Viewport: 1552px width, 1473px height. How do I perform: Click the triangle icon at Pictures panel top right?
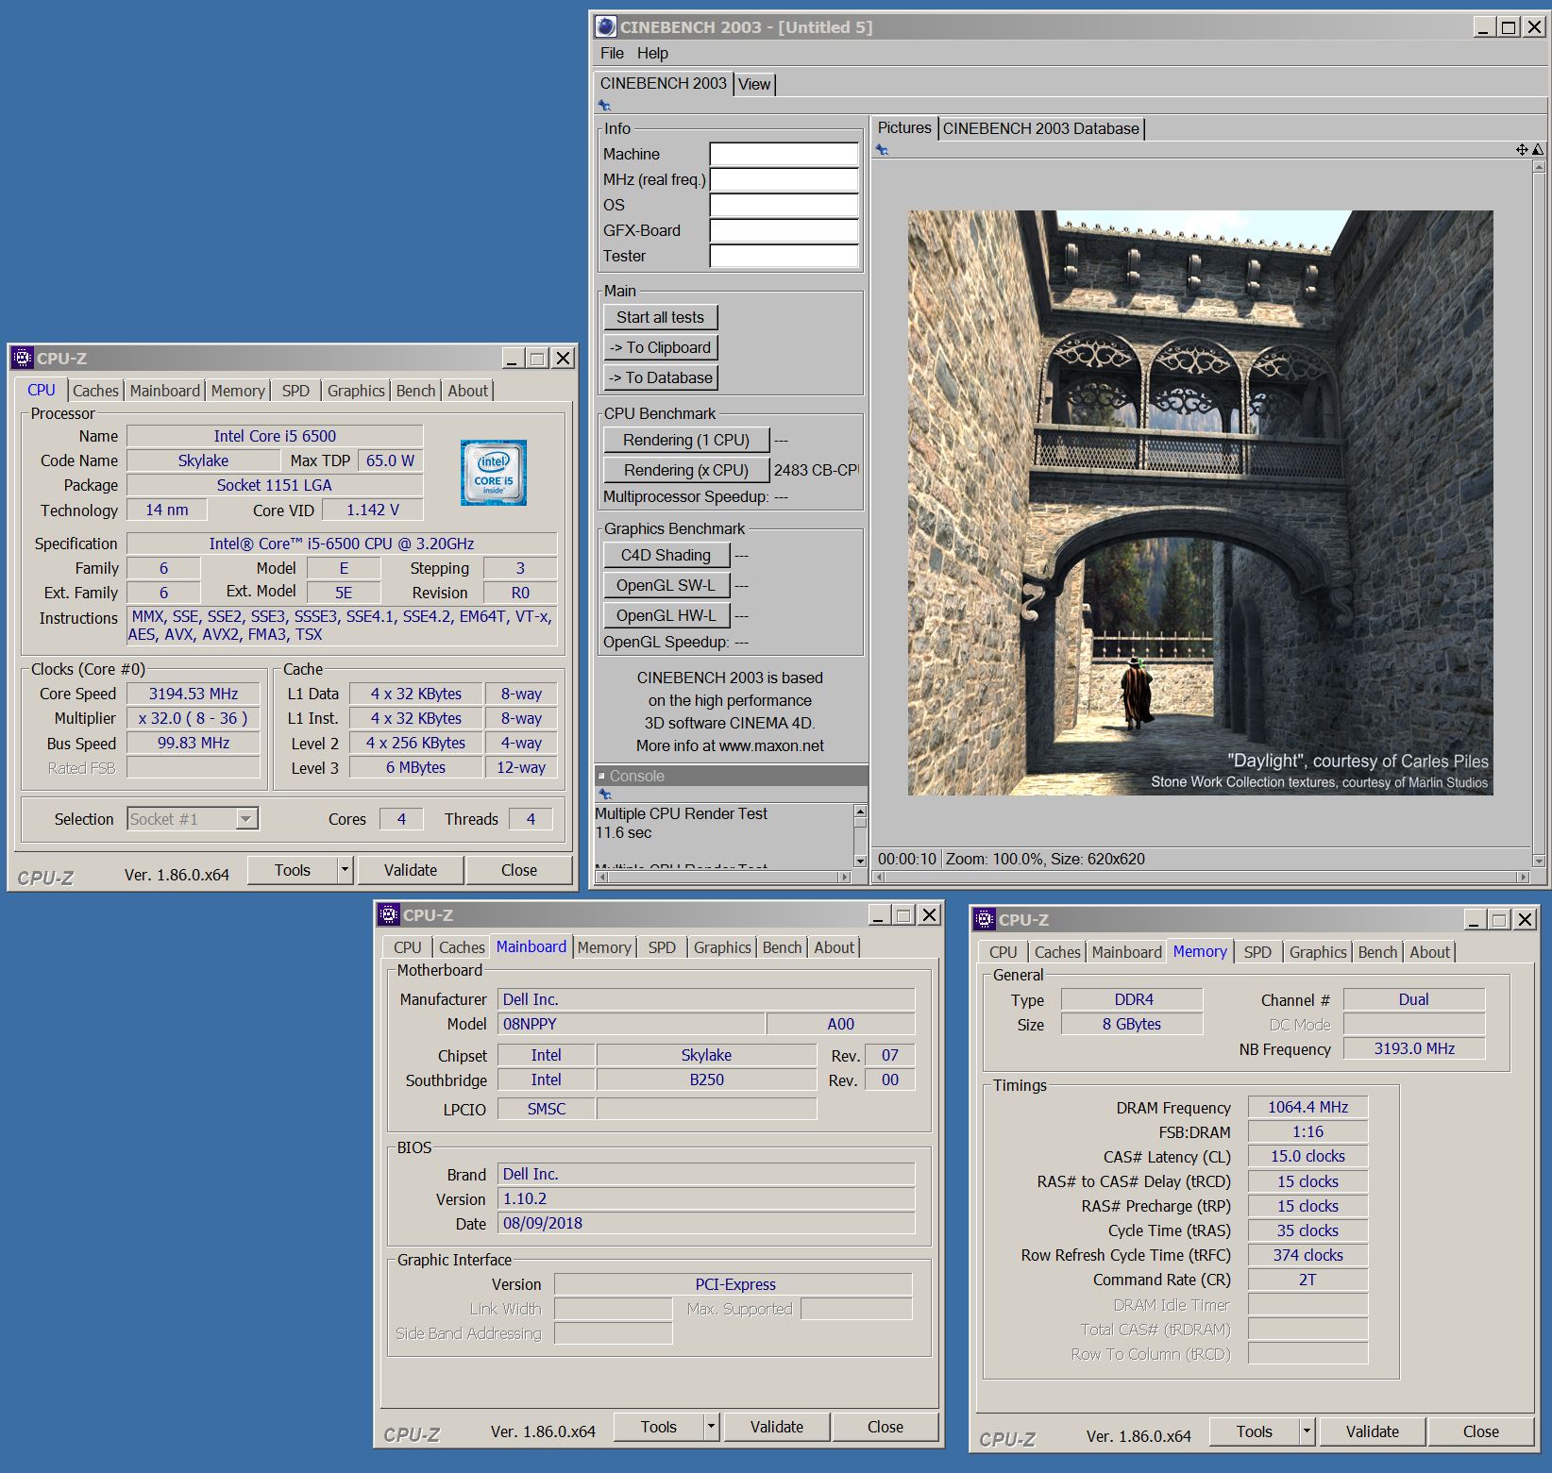click(1538, 150)
